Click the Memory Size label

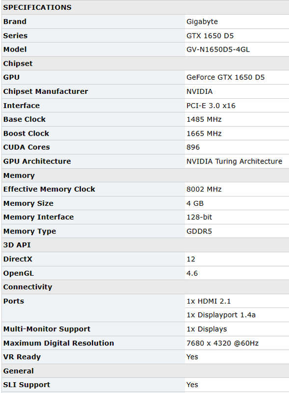point(28,203)
